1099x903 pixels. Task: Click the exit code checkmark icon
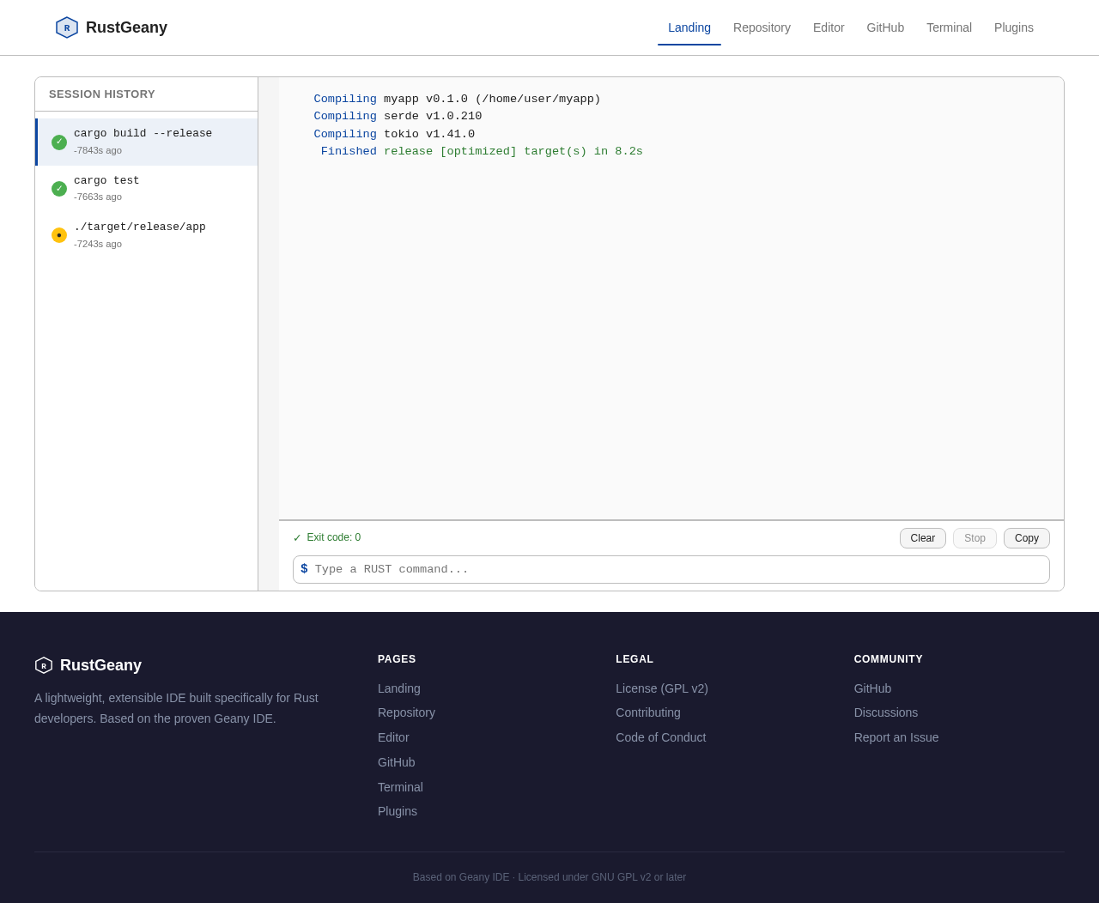click(x=297, y=538)
